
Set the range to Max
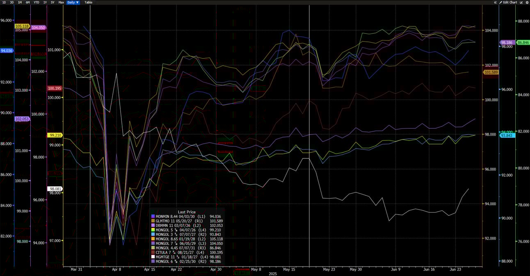click(x=61, y=2)
